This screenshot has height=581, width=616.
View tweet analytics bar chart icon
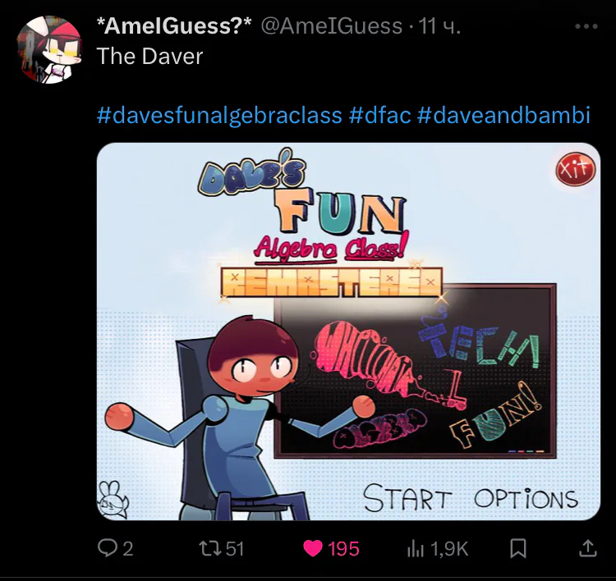tap(416, 548)
